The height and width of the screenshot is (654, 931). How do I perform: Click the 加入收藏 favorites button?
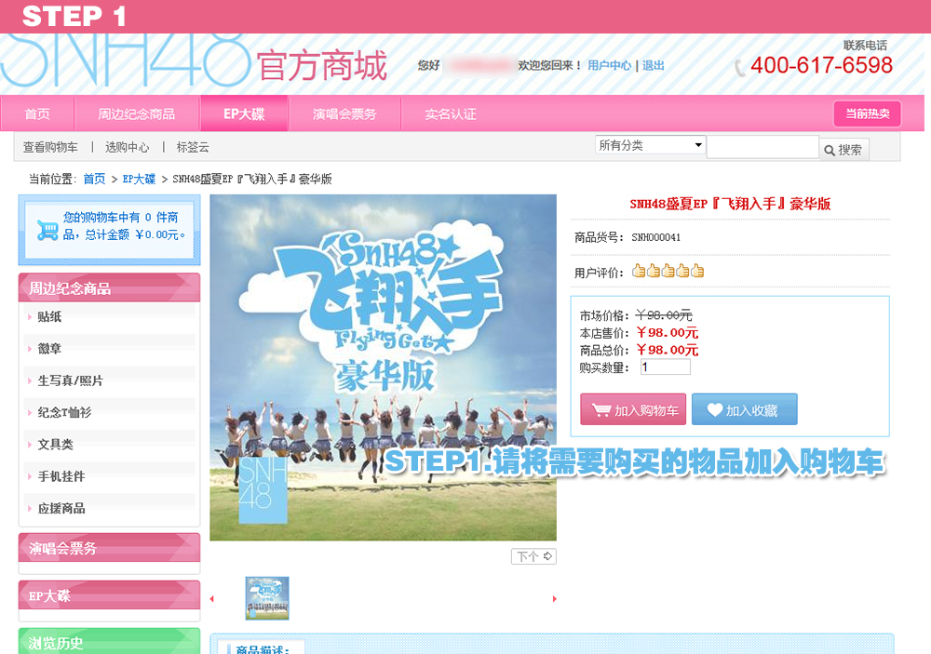[744, 409]
